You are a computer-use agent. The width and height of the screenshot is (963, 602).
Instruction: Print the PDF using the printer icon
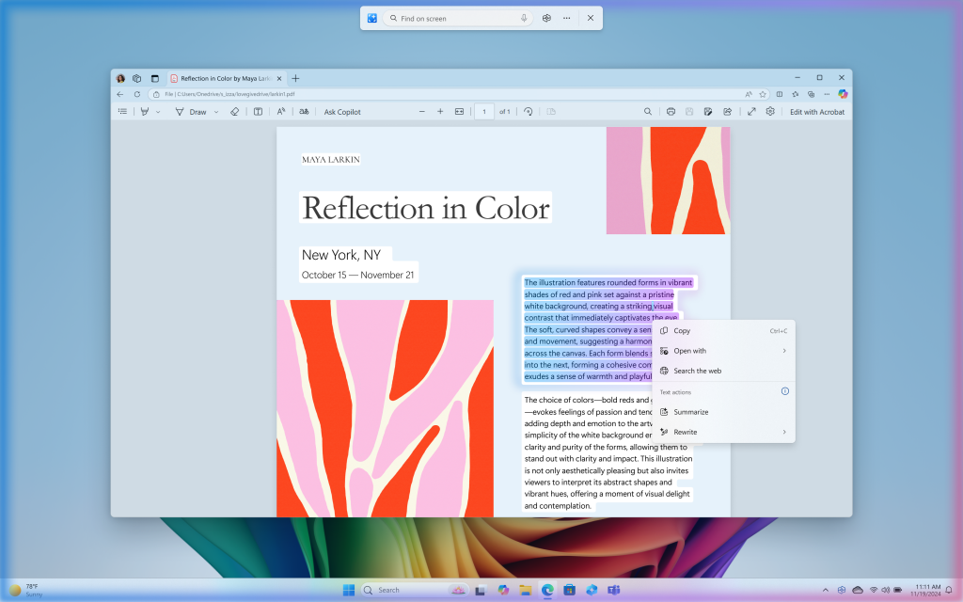(671, 111)
